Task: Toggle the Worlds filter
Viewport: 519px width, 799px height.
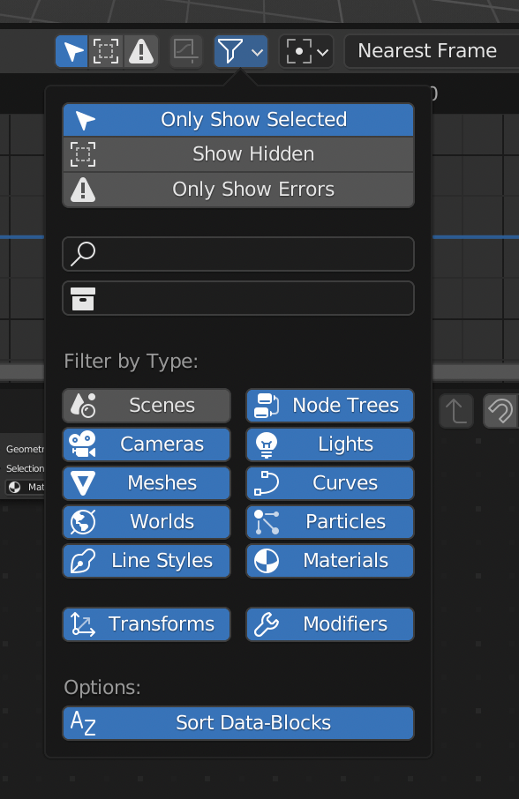Action: 146,521
